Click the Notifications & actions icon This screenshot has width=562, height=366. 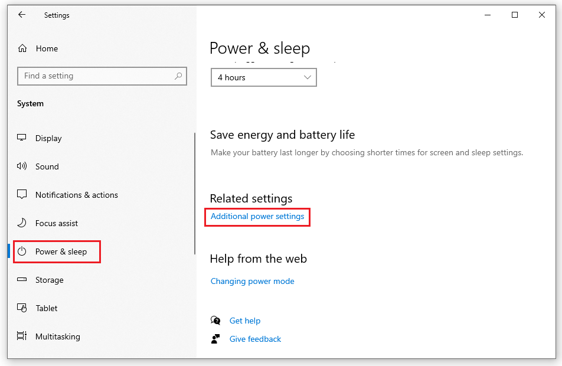[x=22, y=195]
